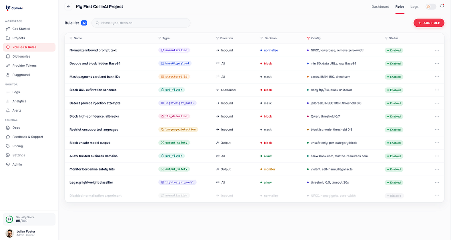This screenshot has height=240, width=451.
Task: Open actions menu for Legacy lightweight classifier
Action: (437, 182)
